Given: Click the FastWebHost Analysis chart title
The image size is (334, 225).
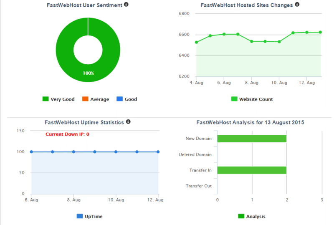Looking at the screenshot, I should [250, 123].
